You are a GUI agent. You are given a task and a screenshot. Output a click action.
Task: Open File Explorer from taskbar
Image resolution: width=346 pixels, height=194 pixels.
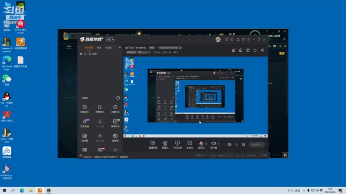31,191
